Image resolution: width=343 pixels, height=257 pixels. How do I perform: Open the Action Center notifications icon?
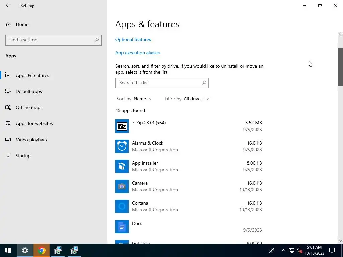332,250
